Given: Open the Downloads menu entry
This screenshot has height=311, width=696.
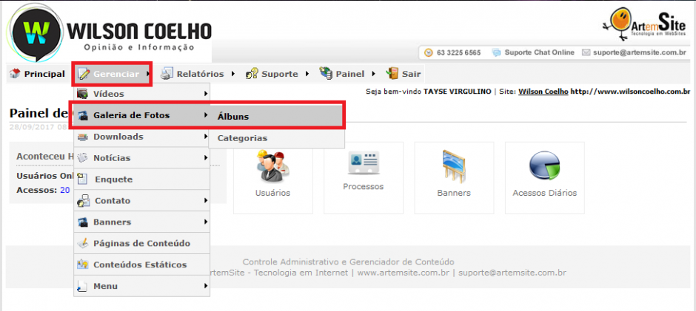Looking at the screenshot, I should tap(141, 137).
